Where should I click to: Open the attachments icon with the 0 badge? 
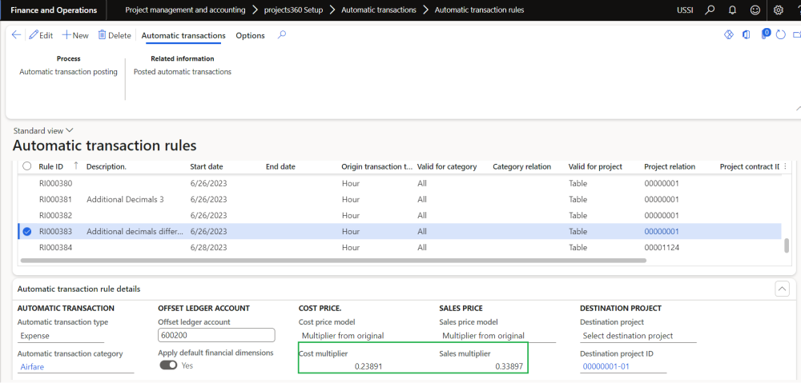[763, 35]
